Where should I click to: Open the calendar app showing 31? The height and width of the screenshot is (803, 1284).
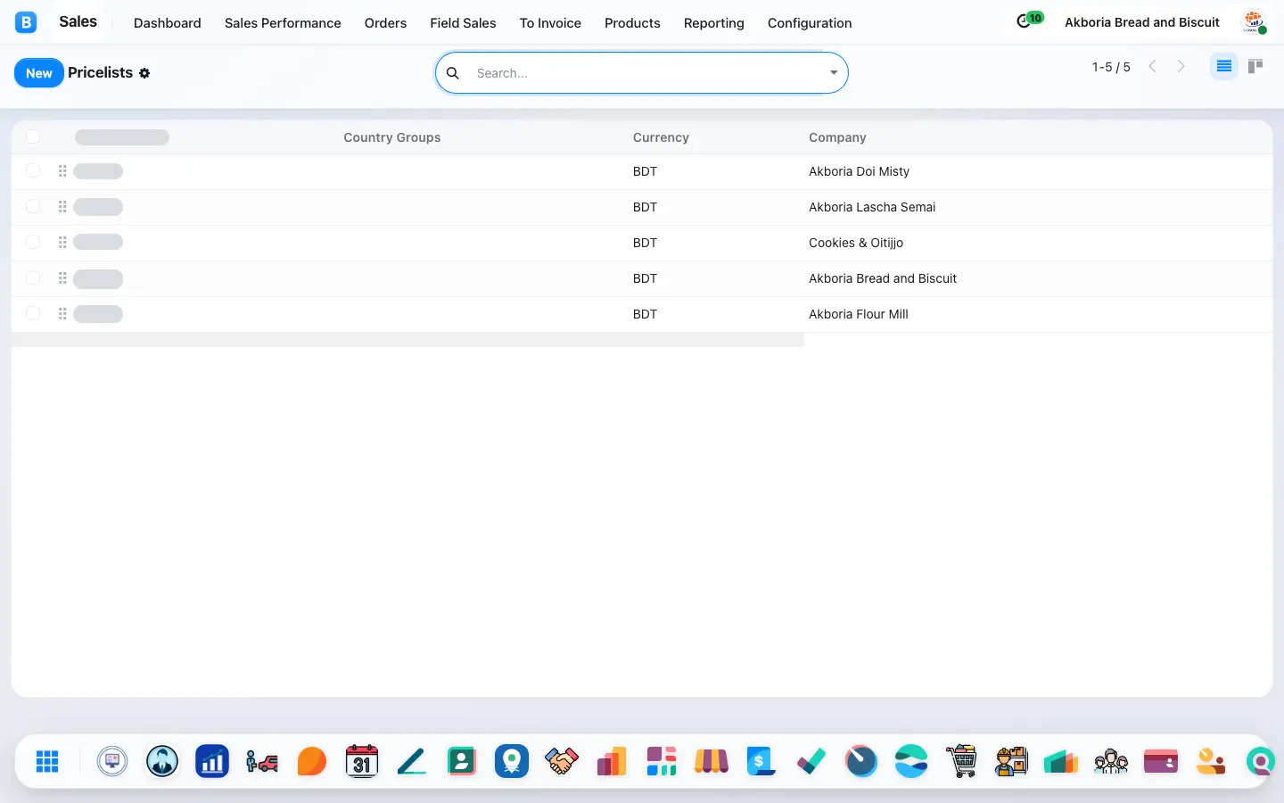362,761
